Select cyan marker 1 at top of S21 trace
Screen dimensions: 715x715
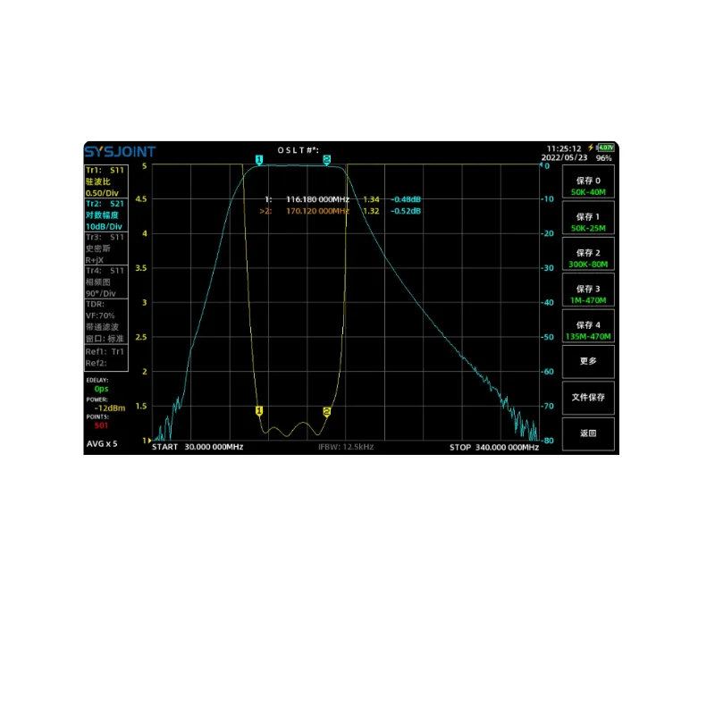pos(259,160)
